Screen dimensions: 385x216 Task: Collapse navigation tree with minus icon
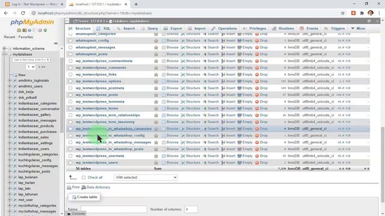56,43
